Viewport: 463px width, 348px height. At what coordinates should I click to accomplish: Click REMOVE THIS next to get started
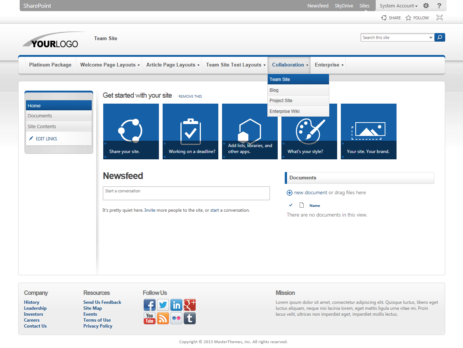190,96
